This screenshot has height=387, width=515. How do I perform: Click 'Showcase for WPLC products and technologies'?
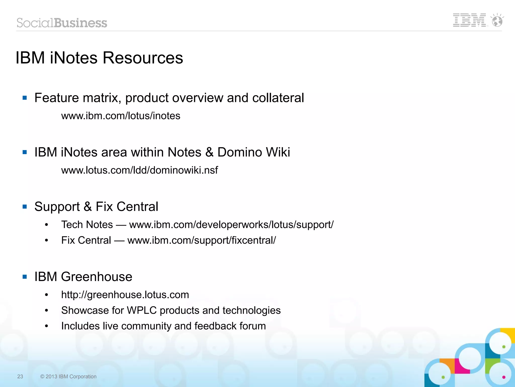click(171, 310)
